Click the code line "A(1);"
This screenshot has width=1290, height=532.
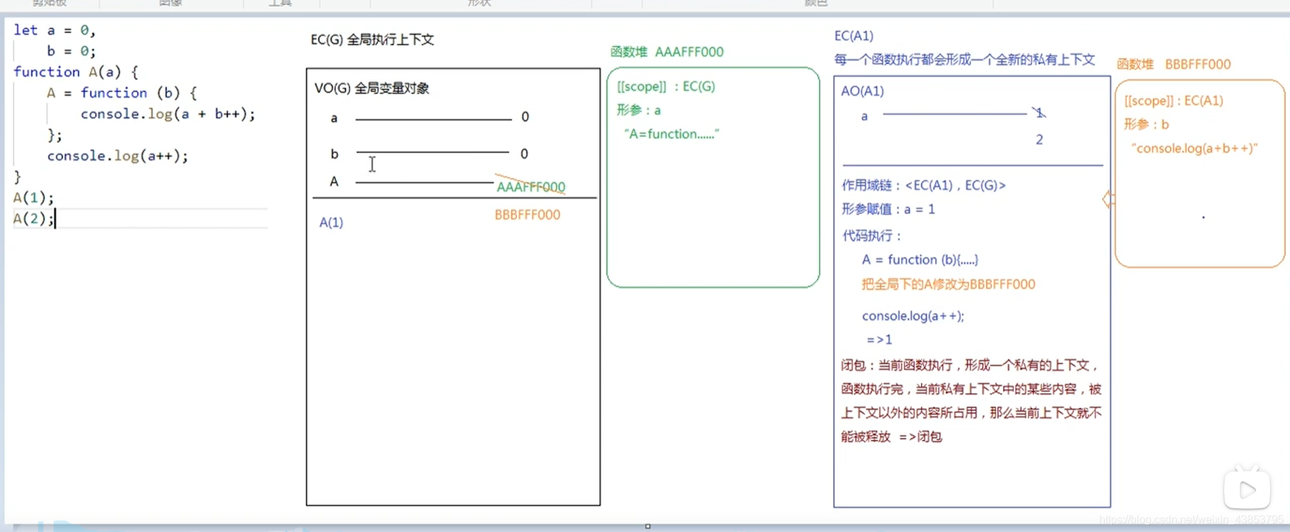[33, 198]
